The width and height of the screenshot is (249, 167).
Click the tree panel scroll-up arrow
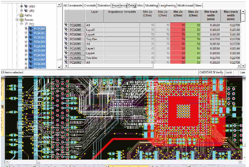tap(59, 5)
